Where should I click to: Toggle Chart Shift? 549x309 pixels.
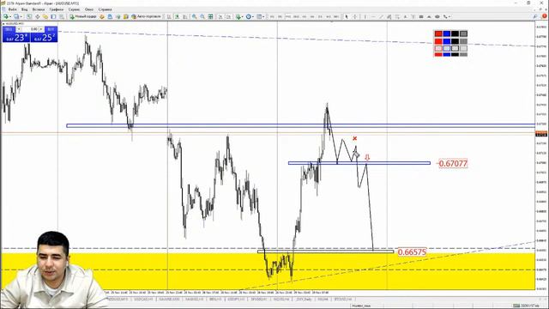point(228,16)
